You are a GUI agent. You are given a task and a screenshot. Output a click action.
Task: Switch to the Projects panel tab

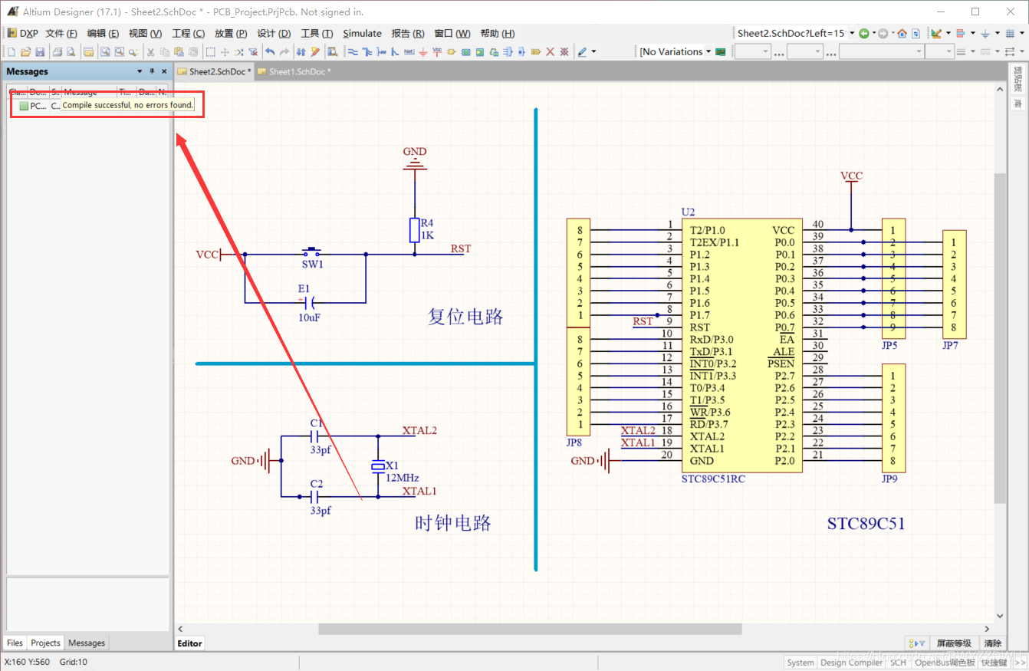pyautogui.click(x=45, y=643)
